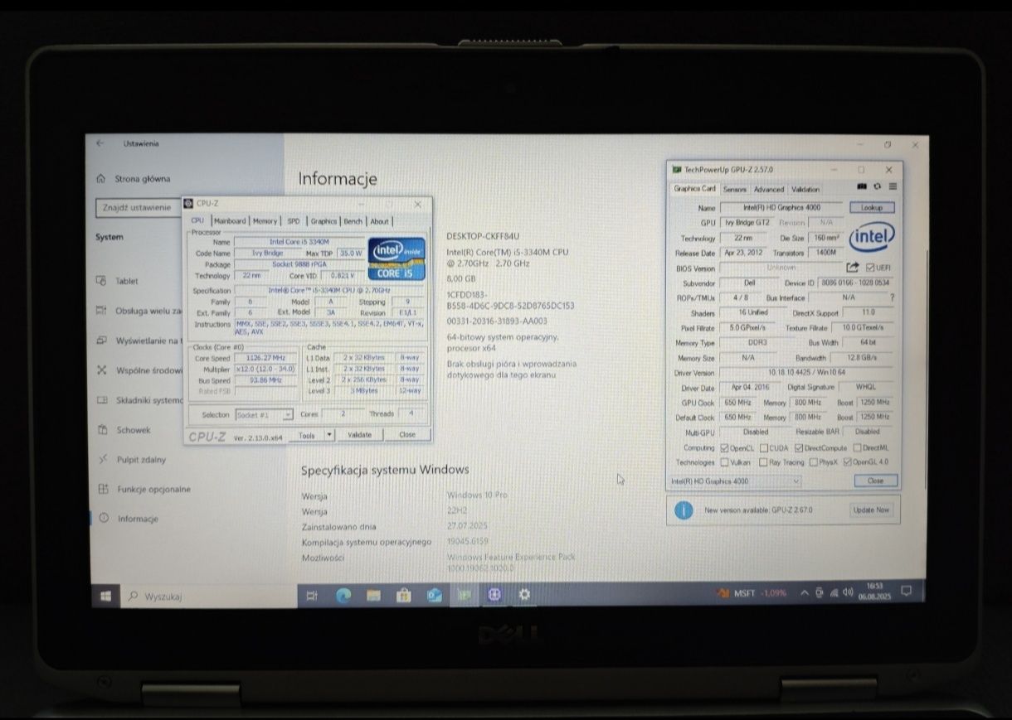Image resolution: width=1012 pixels, height=720 pixels.
Task: Switch to Mainboard tab in CPU-Z
Action: click(230, 221)
